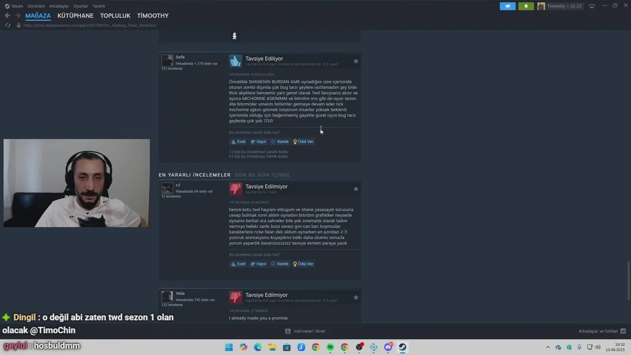This screenshot has width=631, height=355.
Task: Open Sefa's 112 inceleme link
Action: coord(172,69)
